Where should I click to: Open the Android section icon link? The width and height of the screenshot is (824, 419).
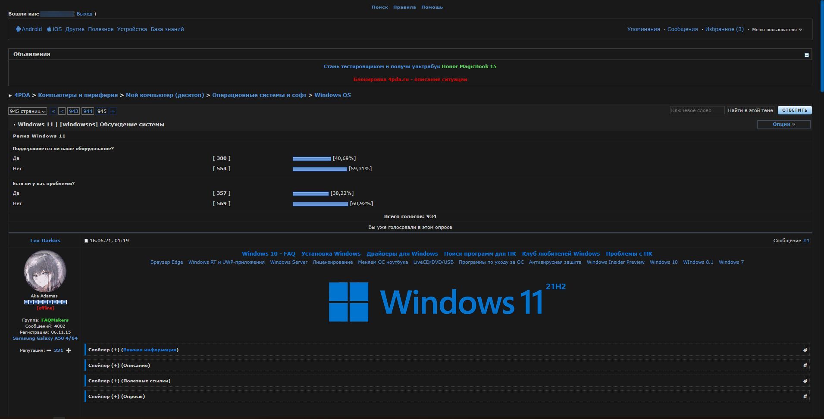18,29
